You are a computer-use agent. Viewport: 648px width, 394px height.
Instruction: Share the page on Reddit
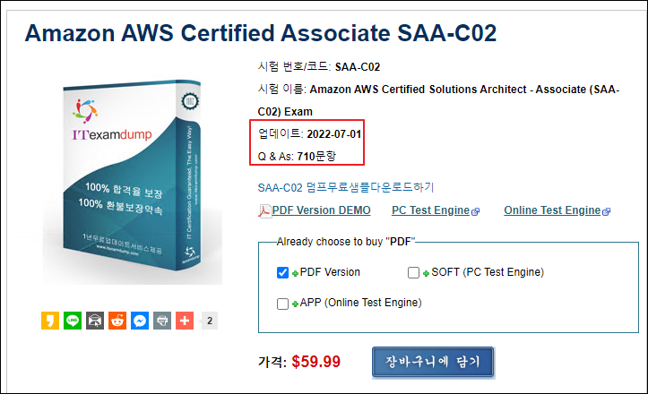pyautogui.click(x=117, y=321)
